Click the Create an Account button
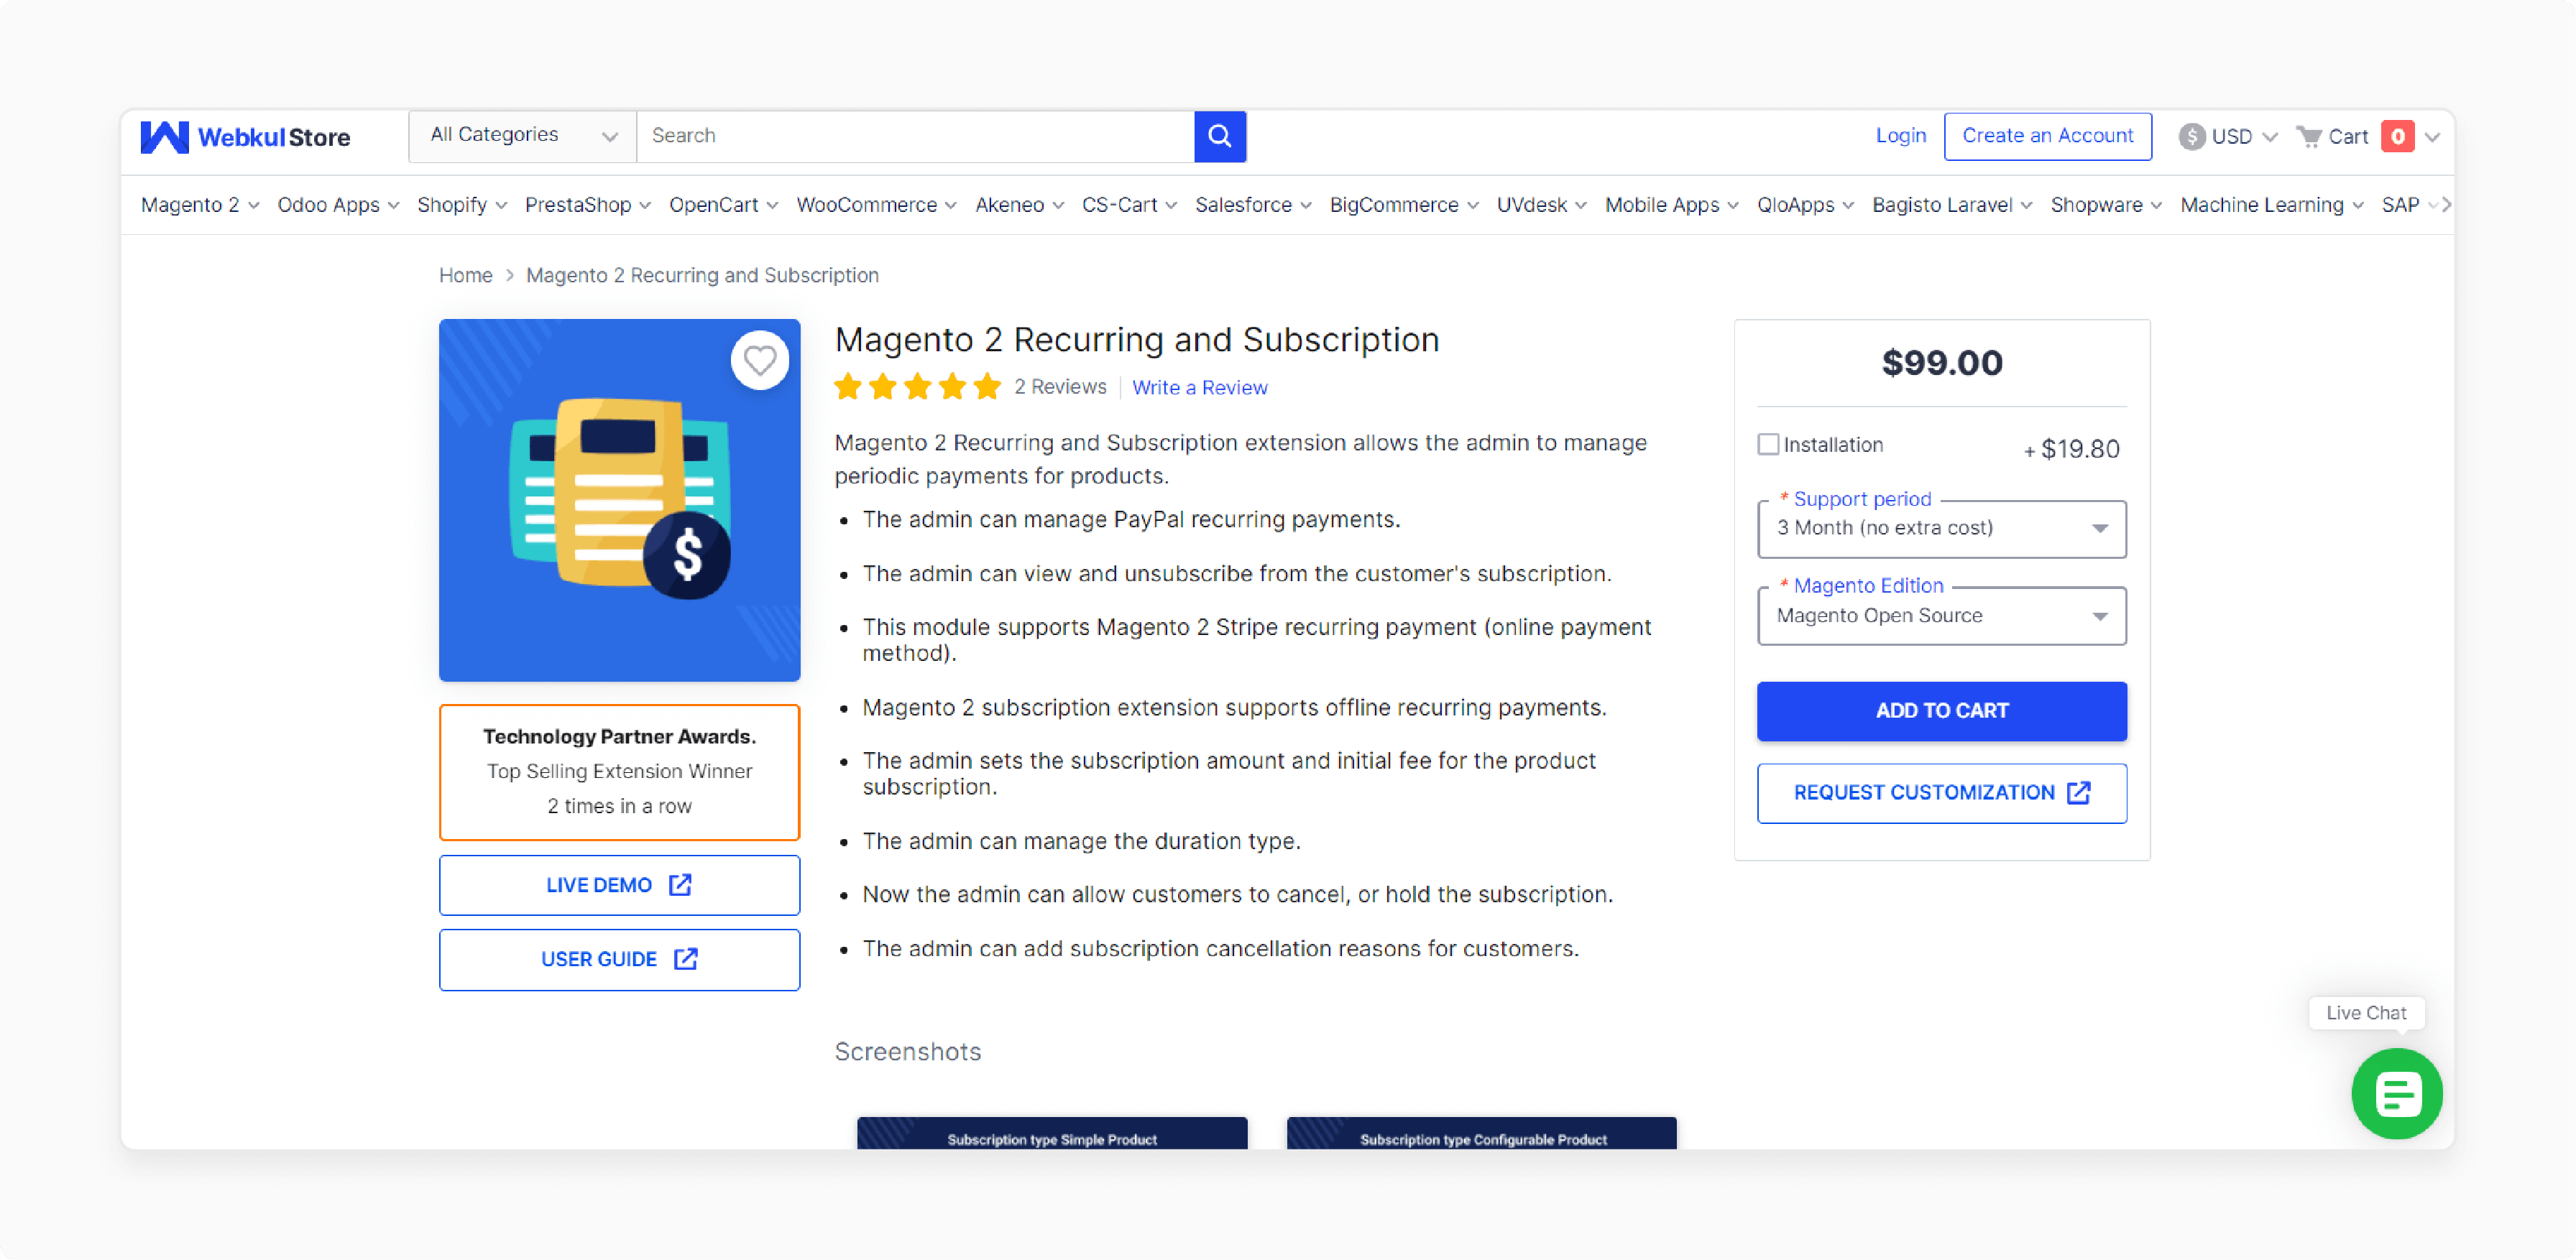The height and width of the screenshot is (1260, 2576). point(2047,136)
